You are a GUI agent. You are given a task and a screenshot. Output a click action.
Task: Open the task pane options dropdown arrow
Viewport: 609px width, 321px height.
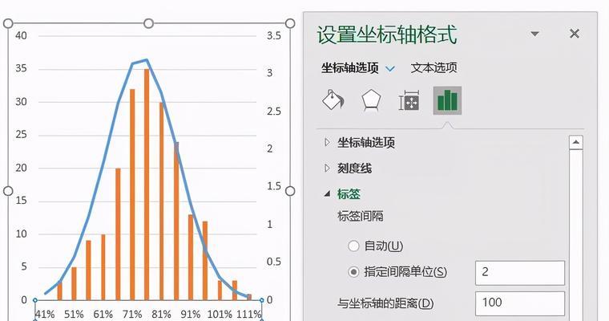tap(534, 34)
